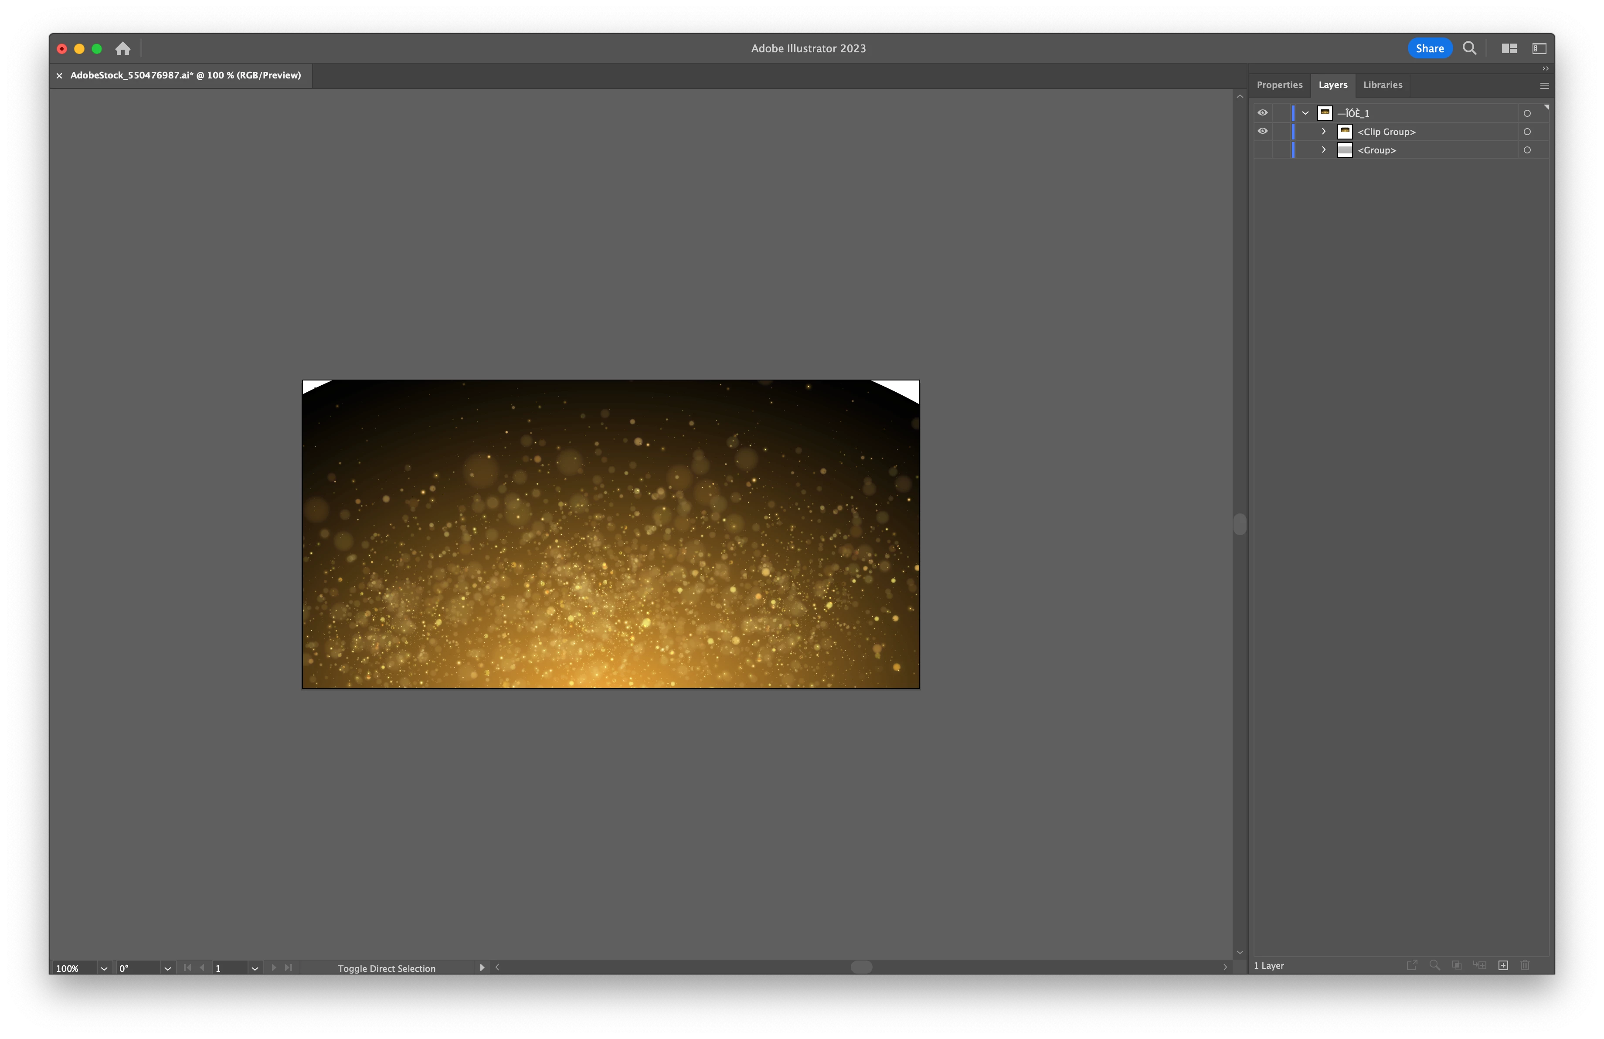Toggle visibility of Clip Group

click(1262, 131)
